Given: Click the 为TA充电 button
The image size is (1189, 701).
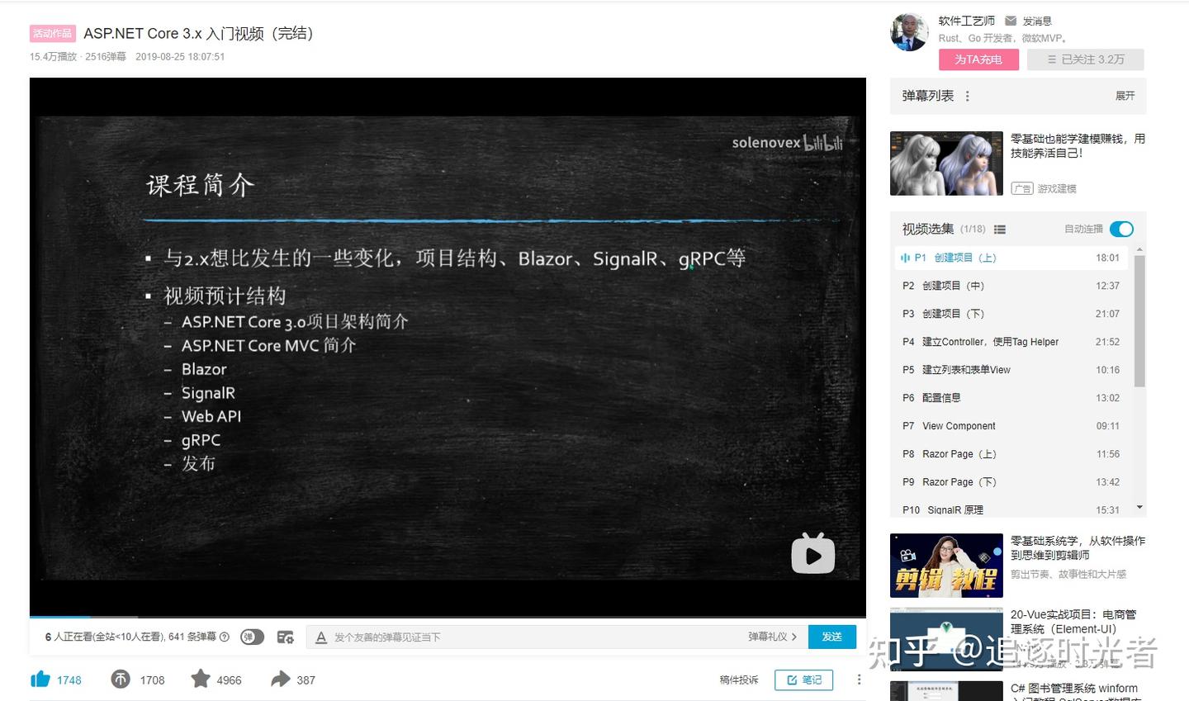Looking at the screenshot, I should [978, 59].
